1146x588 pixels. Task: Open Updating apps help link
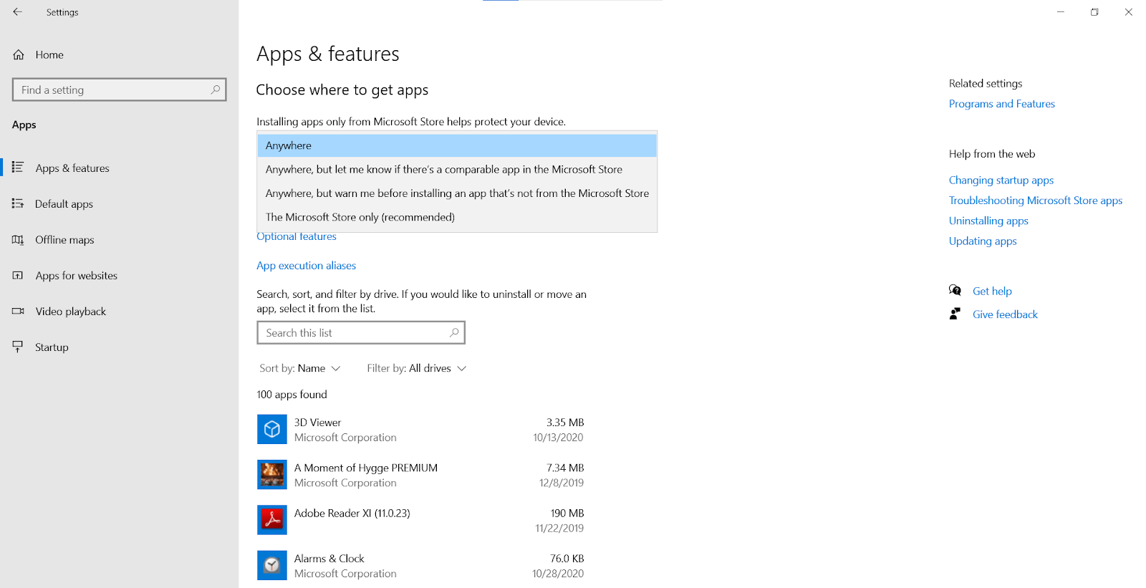[983, 241]
